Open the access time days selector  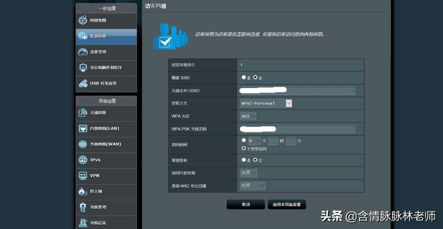click(253, 140)
